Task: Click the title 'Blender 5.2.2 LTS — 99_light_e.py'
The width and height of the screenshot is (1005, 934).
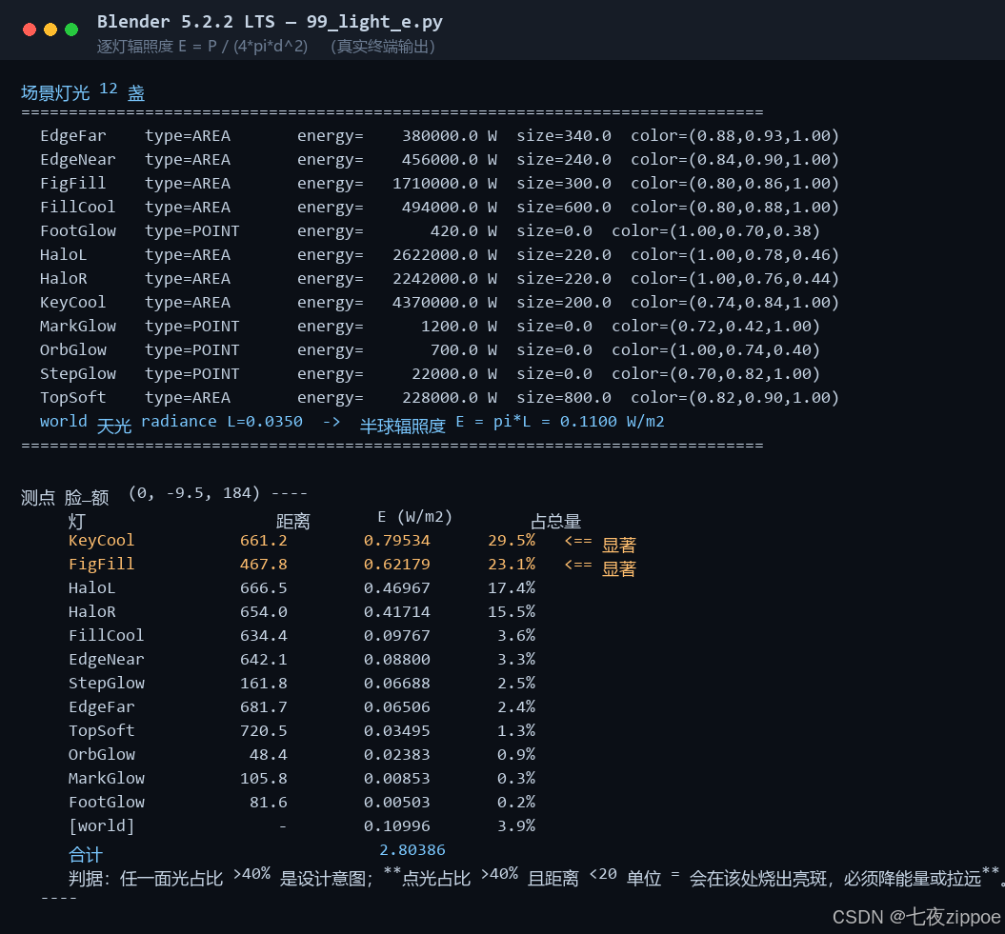Action: (x=270, y=22)
